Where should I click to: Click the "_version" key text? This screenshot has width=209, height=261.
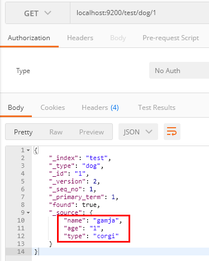coord(67,181)
